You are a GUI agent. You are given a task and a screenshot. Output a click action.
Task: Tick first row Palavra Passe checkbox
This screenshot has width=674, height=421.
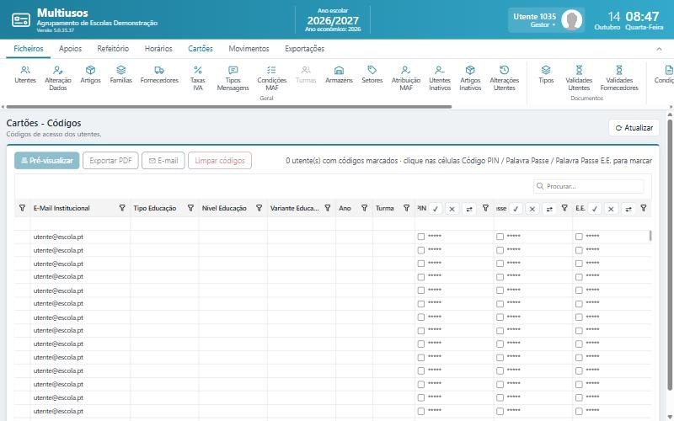click(500, 237)
